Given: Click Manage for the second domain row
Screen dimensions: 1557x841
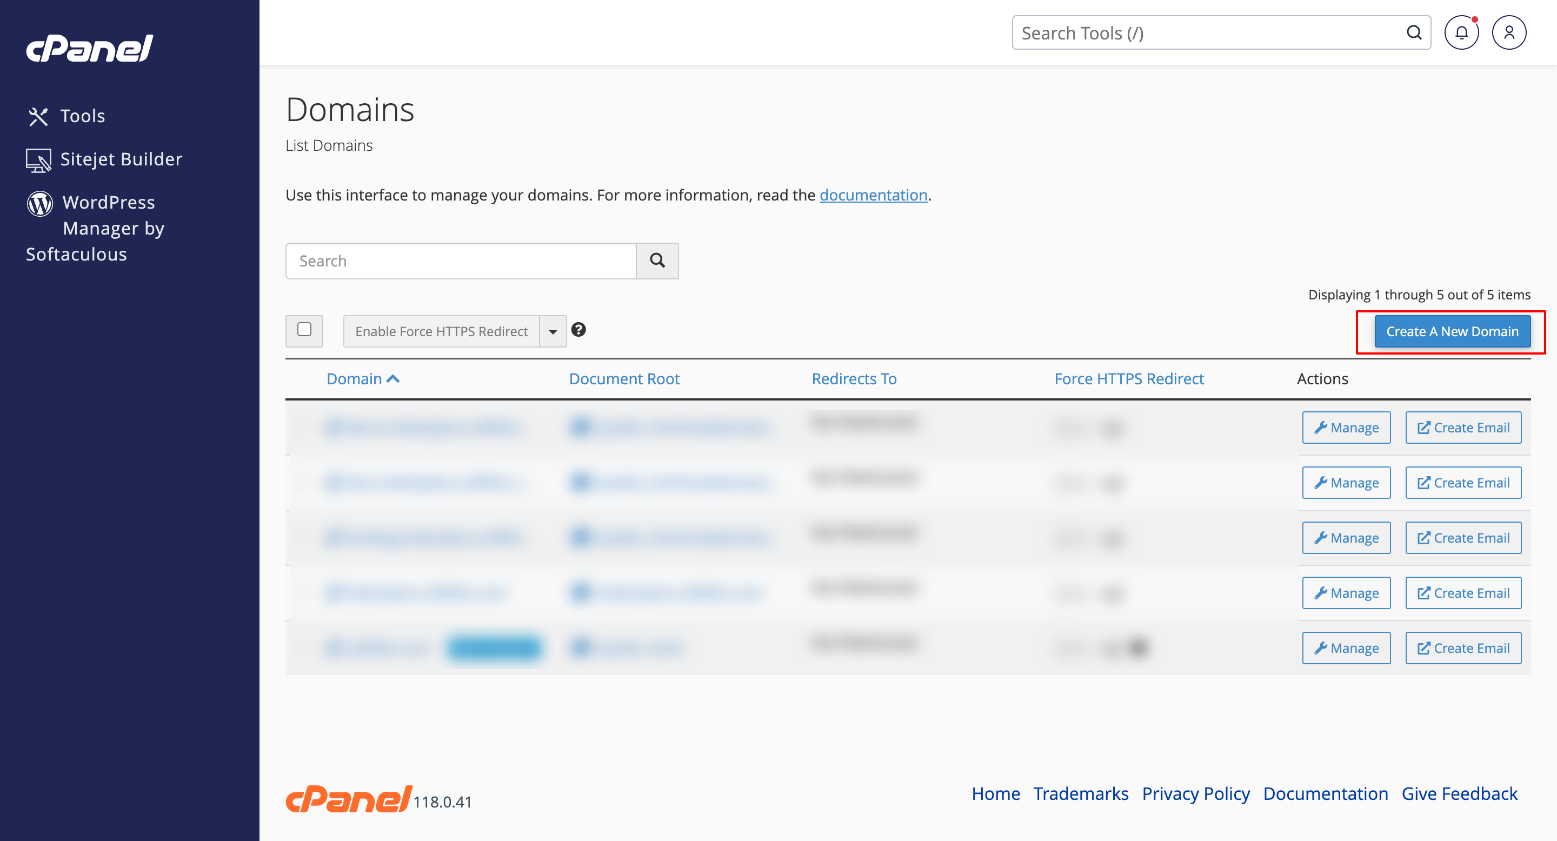Looking at the screenshot, I should pyautogui.click(x=1346, y=483).
